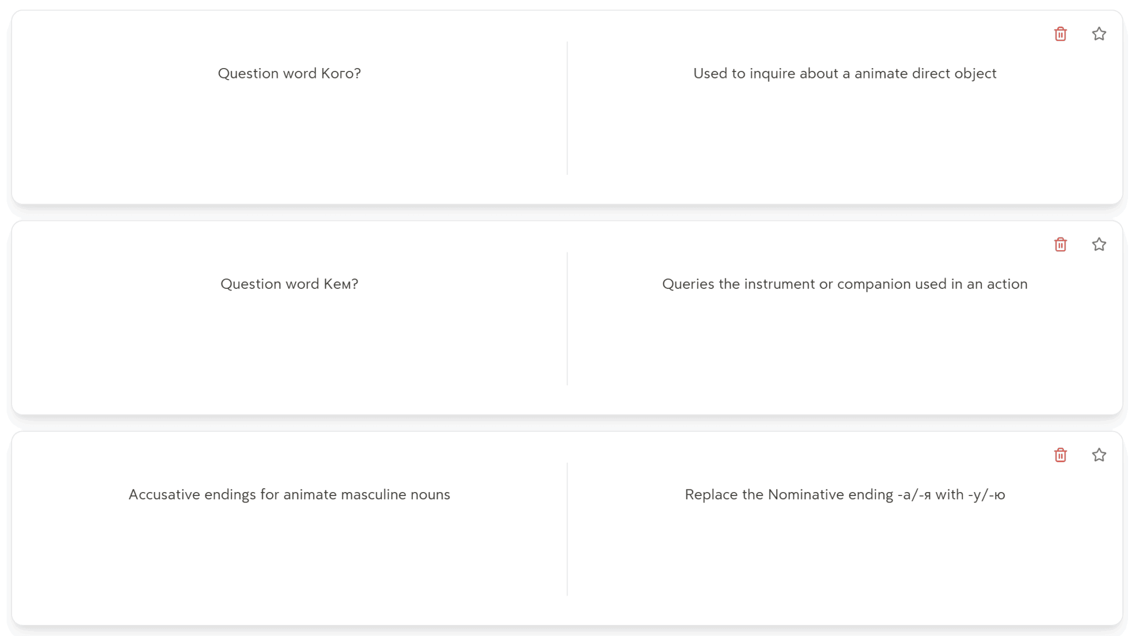The height and width of the screenshot is (636, 1133).
Task: Edit the 'Replace the Nominative ending' definition
Action: (x=844, y=494)
